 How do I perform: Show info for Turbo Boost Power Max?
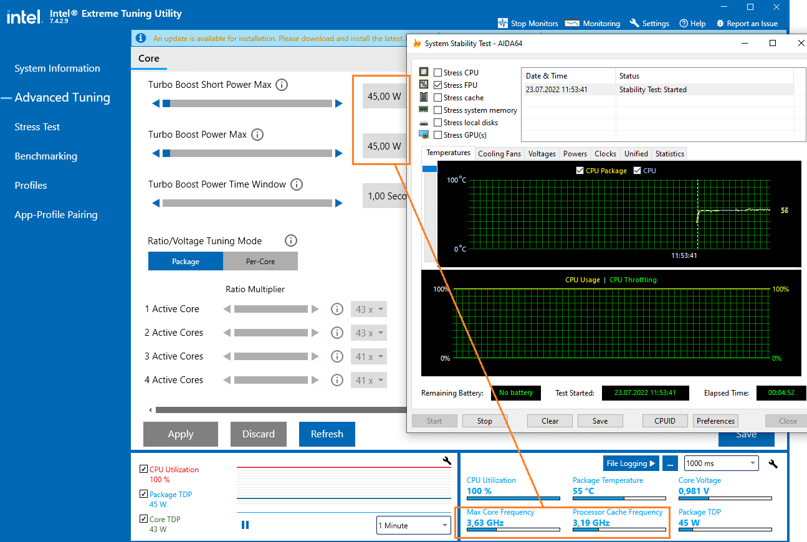[257, 135]
